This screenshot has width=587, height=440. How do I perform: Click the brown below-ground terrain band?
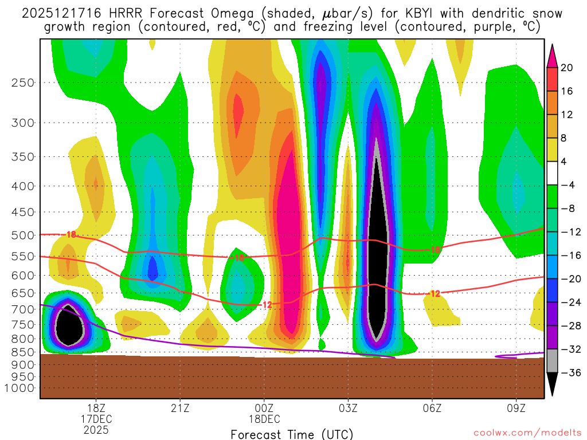click(292, 376)
